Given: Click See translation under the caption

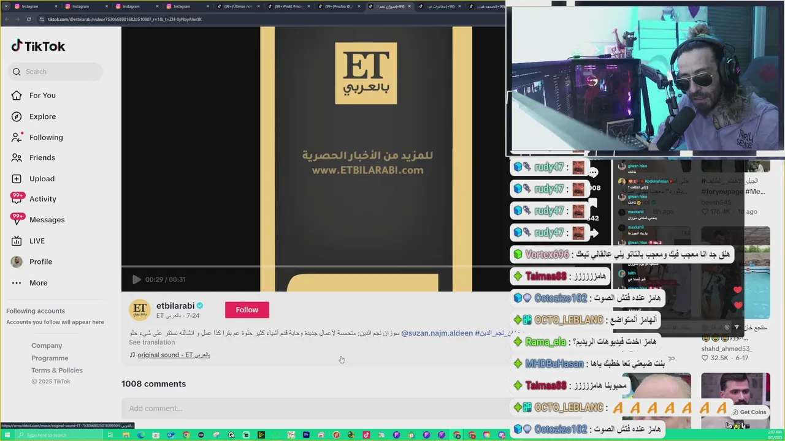Looking at the screenshot, I should (x=151, y=342).
